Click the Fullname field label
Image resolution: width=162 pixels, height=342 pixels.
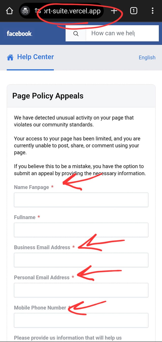[x=25, y=217]
